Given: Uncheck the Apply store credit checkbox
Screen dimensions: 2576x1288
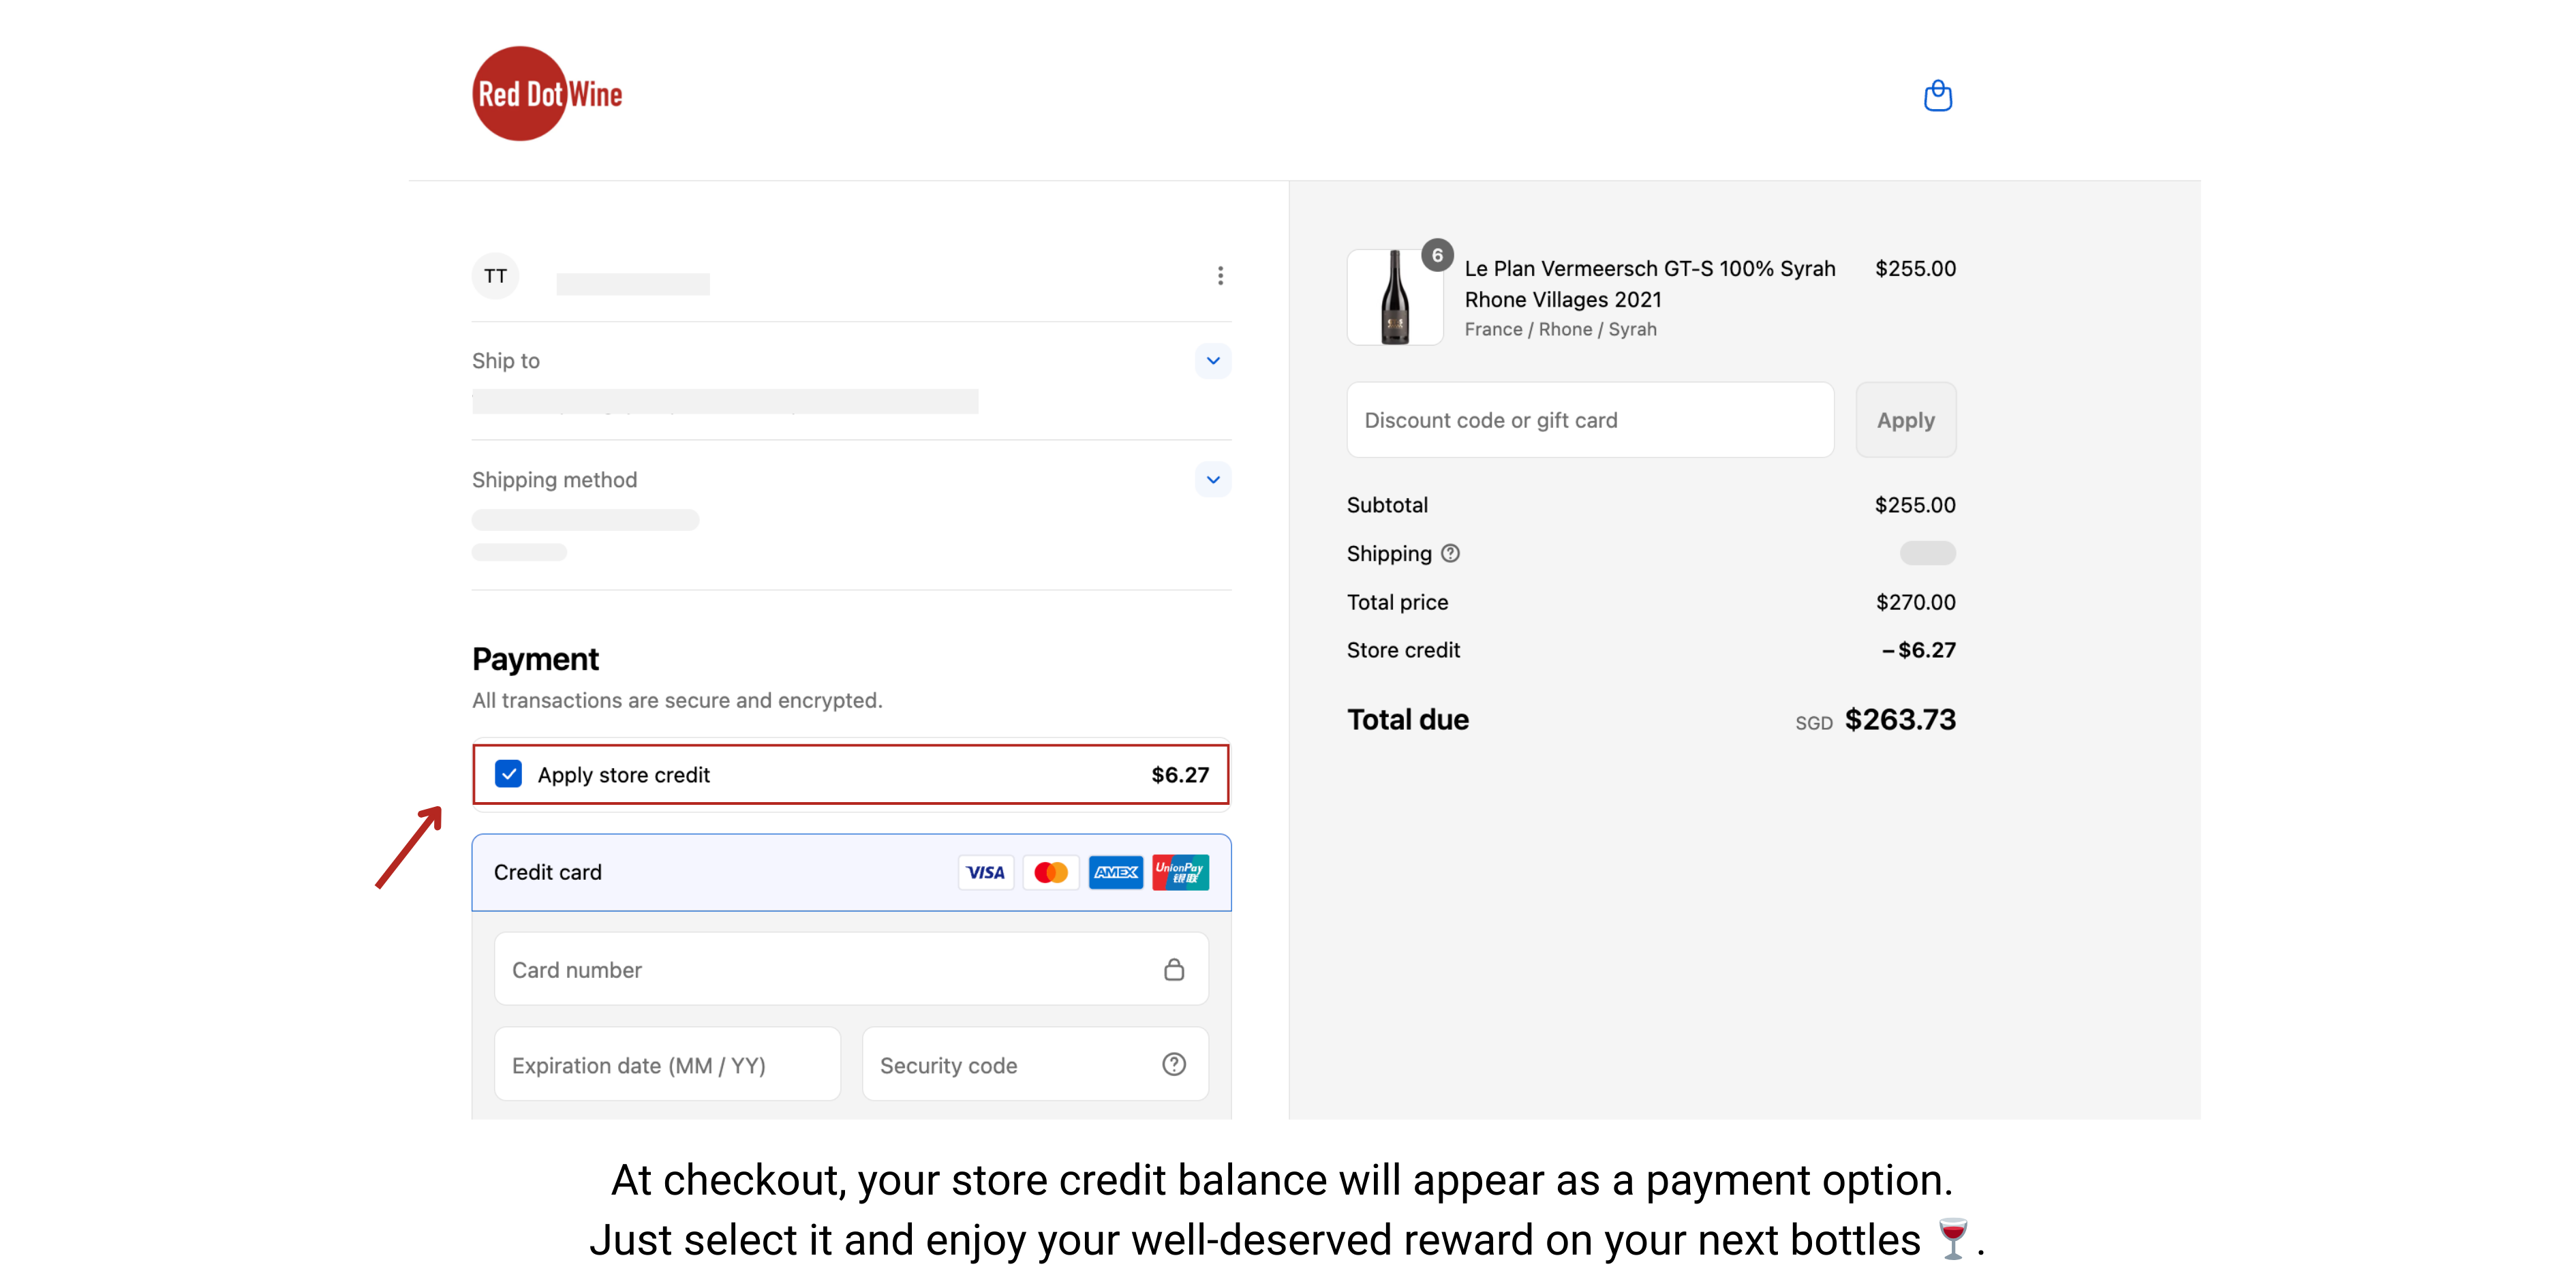Looking at the screenshot, I should 508,774.
